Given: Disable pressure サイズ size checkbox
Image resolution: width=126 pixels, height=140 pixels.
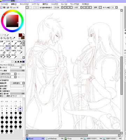Looking at the screenshot, I should click(x=11, y=96).
